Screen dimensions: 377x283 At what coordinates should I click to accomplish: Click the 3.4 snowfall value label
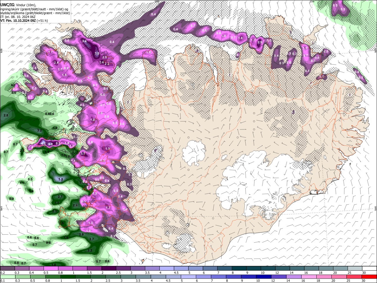click(x=84, y=41)
